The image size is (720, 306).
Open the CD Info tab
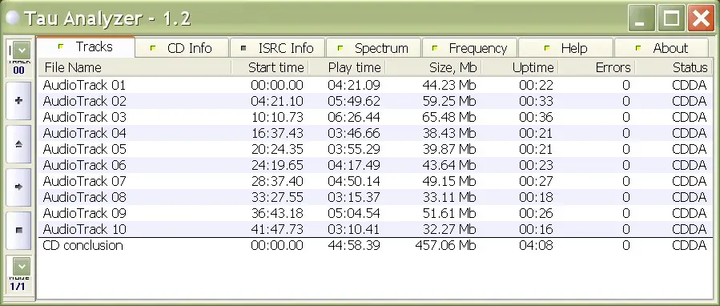coord(182,48)
